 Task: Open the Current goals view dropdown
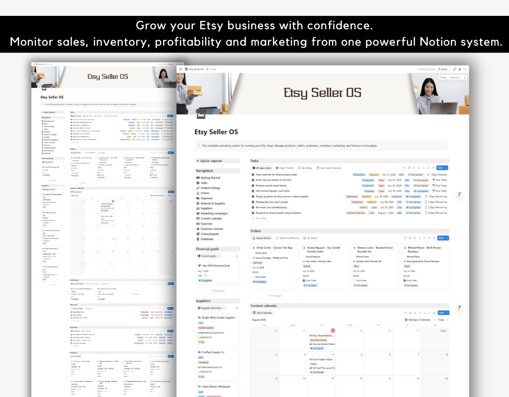pyautogui.click(x=208, y=256)
